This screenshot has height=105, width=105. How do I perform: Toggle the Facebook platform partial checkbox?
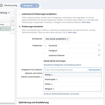point(99,45)
